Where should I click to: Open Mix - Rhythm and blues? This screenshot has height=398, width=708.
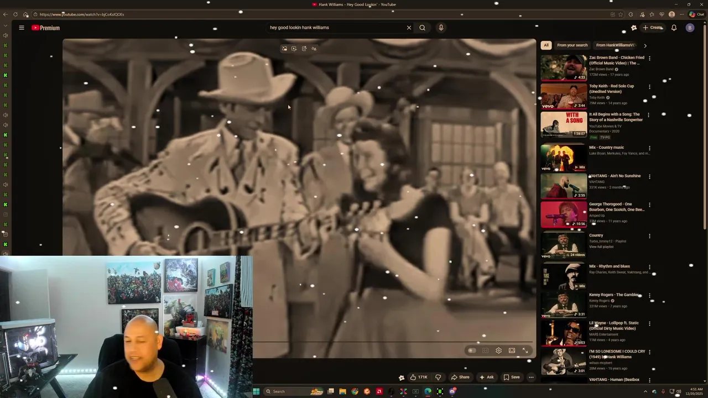pos(610,266)
